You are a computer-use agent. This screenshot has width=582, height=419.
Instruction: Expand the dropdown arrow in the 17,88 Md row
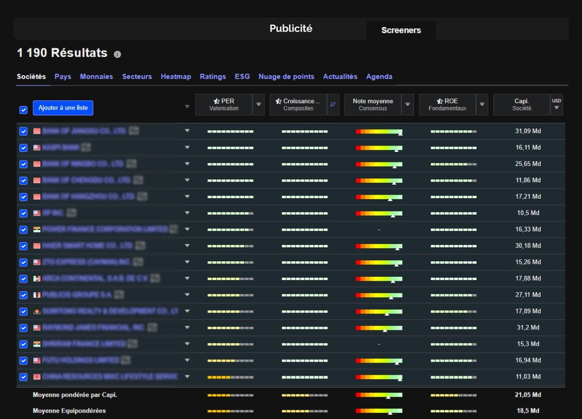pos(187,278)
